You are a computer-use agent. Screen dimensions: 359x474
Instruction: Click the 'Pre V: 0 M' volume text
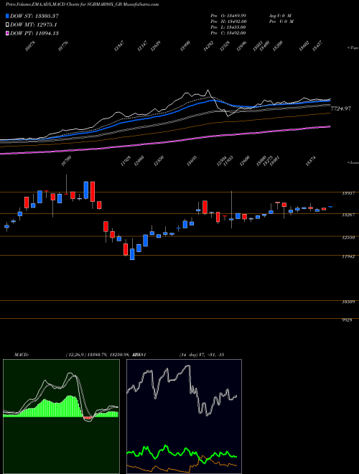coord(281,22)
